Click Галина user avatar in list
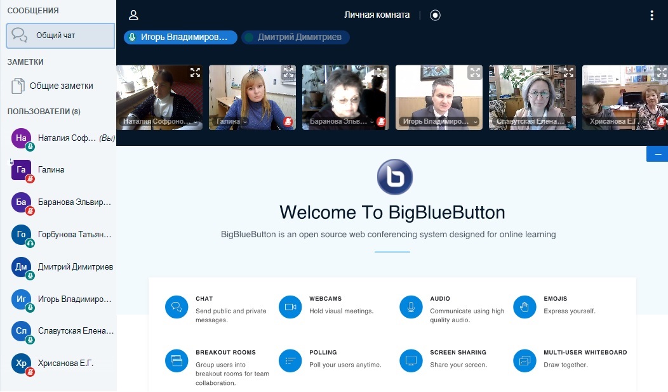Viewport: 668px width, 392px height. click(x=22, y=170)
